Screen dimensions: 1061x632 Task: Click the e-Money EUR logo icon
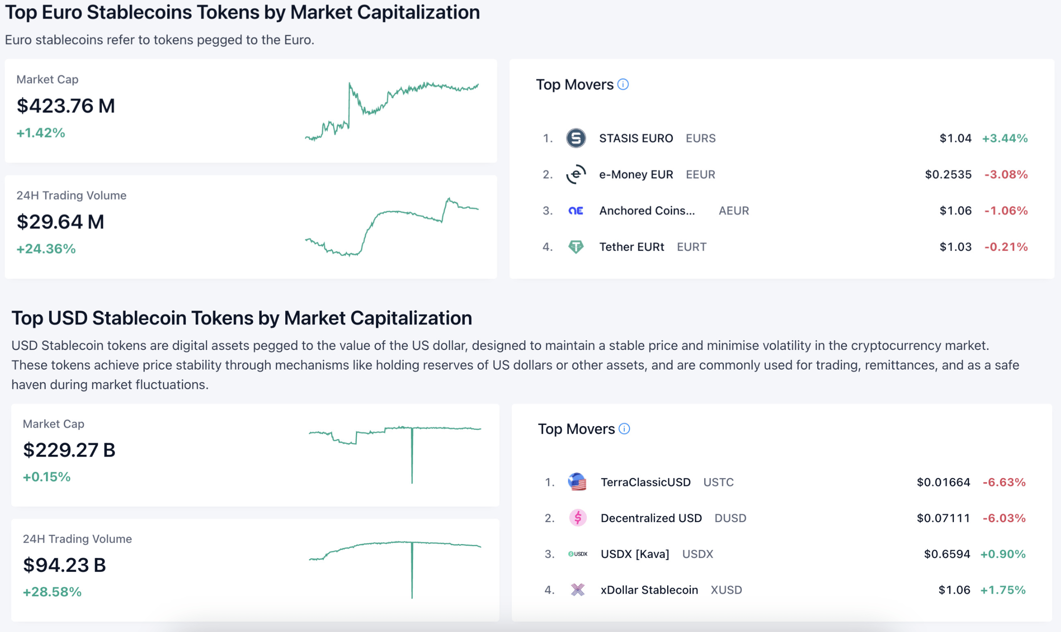[576, 174]
